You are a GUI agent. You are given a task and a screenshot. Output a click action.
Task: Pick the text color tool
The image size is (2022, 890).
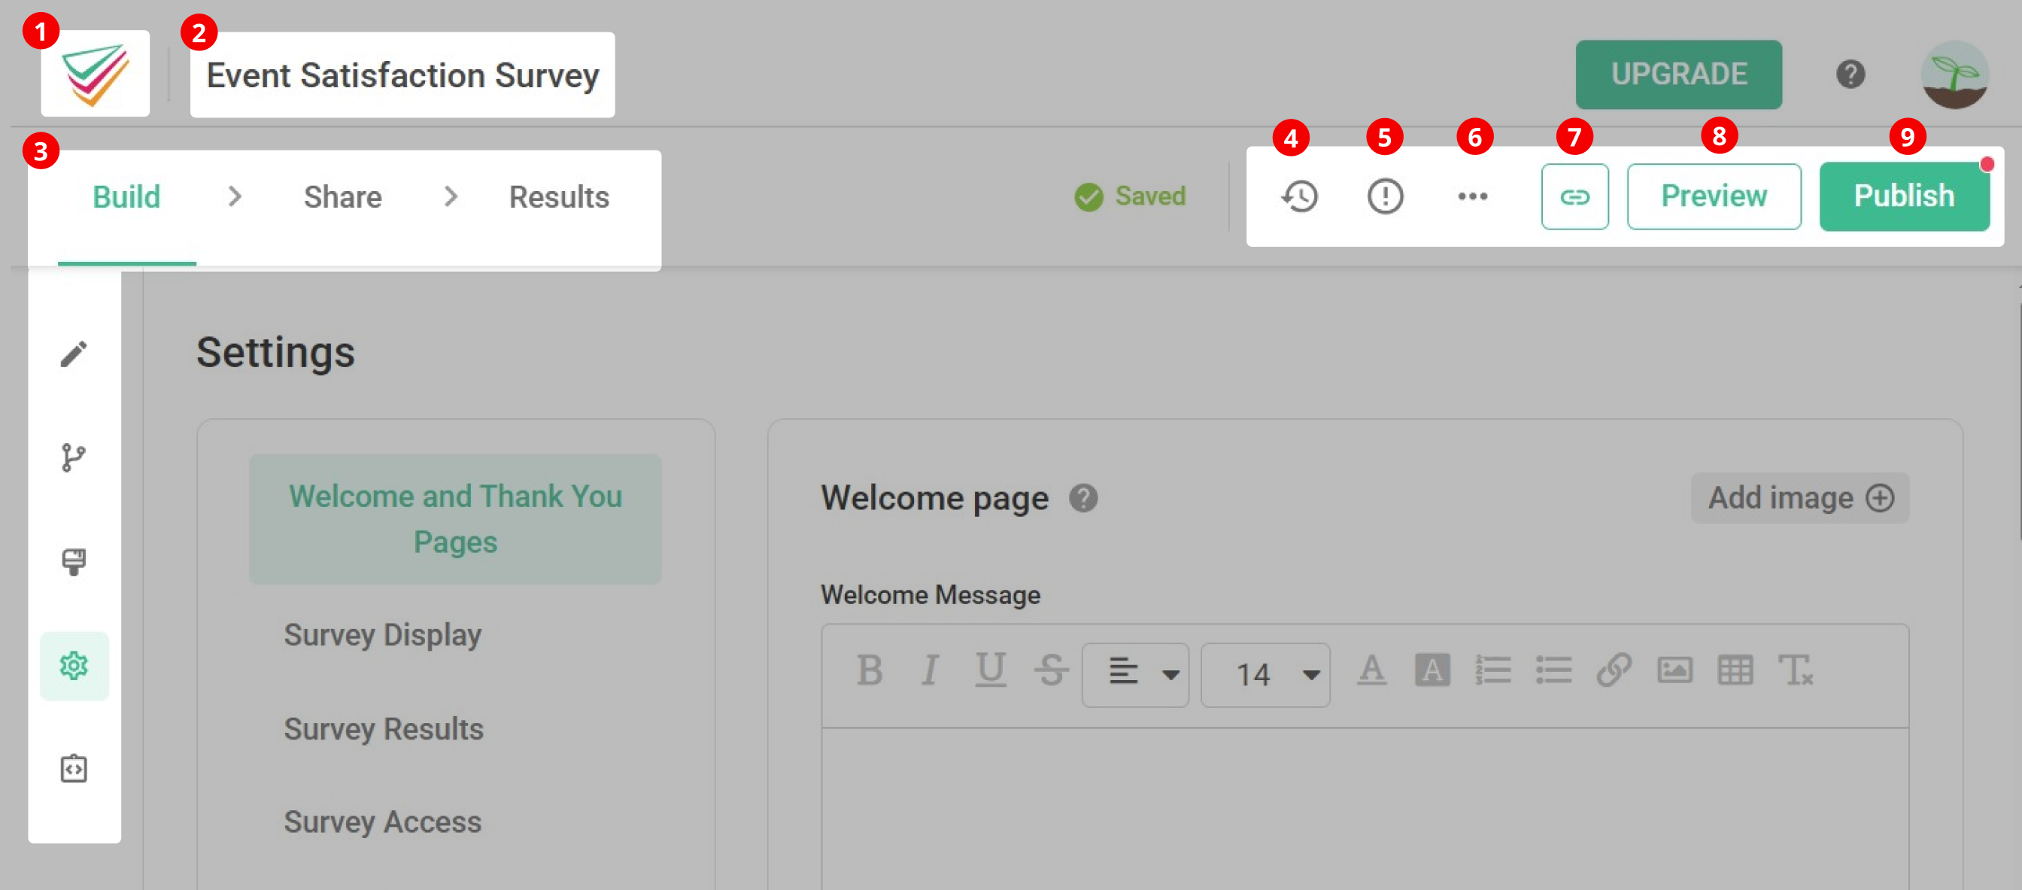1371,671
